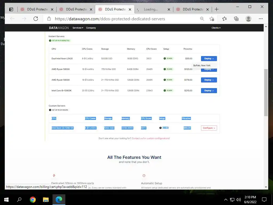The height and width of the screenshot is (205, 273).
Task: Open the Edge Settings and more menu
Action: (261, 19)
